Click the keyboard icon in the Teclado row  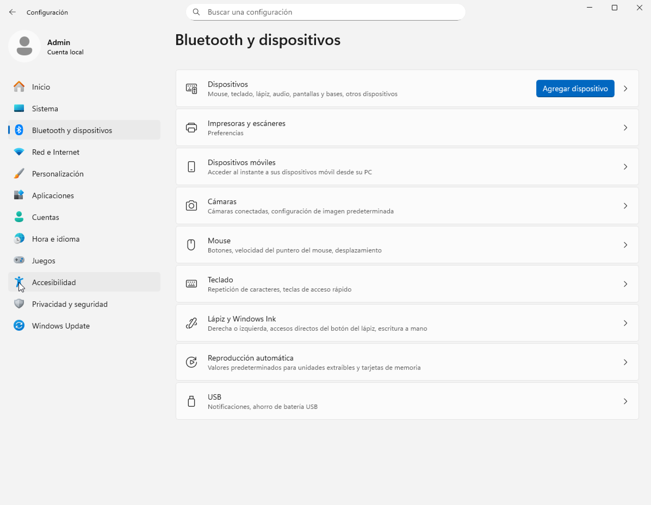tap(191, 284)
